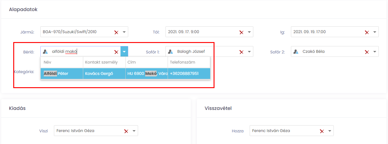388x144 pixels.
Task: Expand the Ig date dropdown arrow
Action: pos(374,32)
